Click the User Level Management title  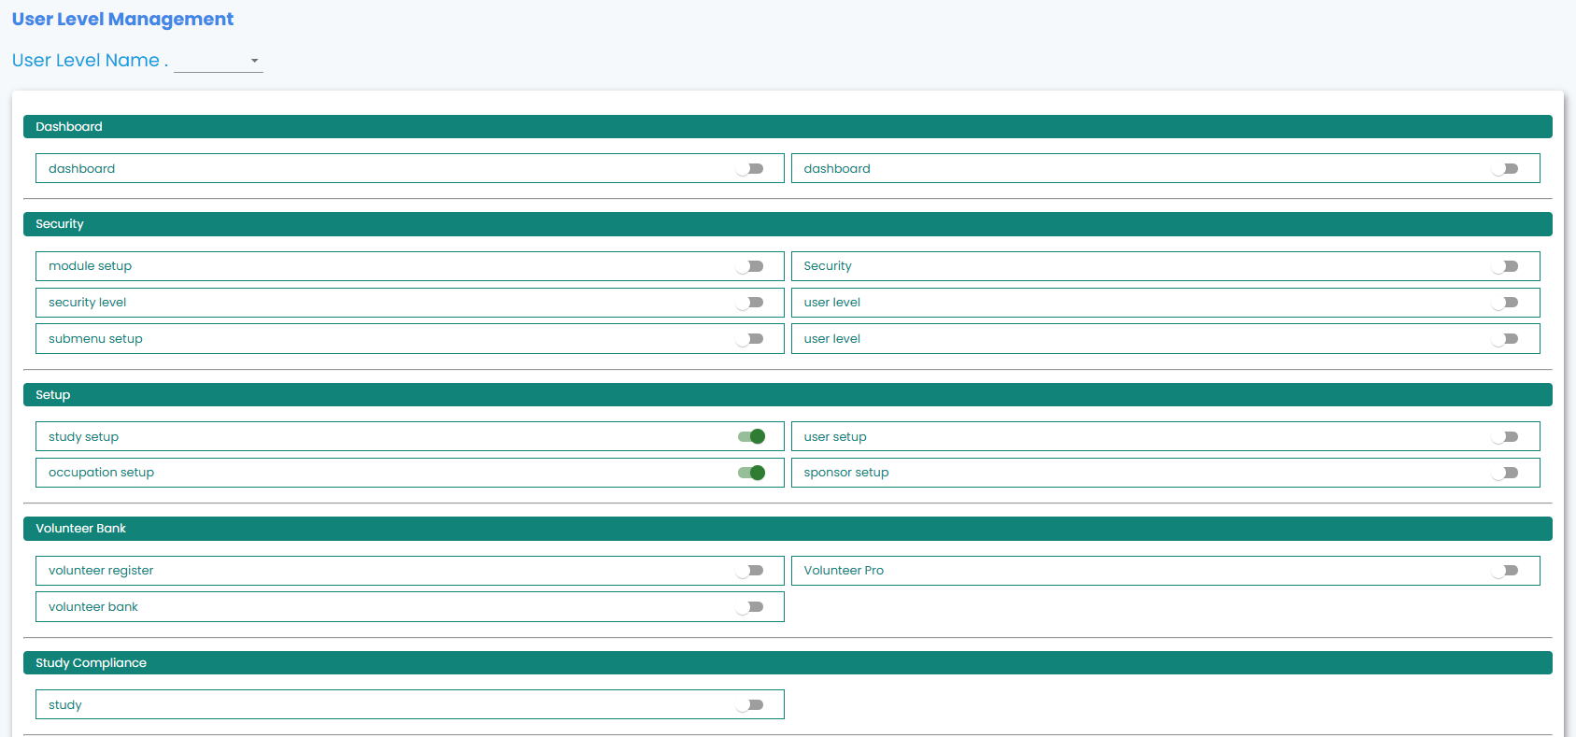point(122,20)
